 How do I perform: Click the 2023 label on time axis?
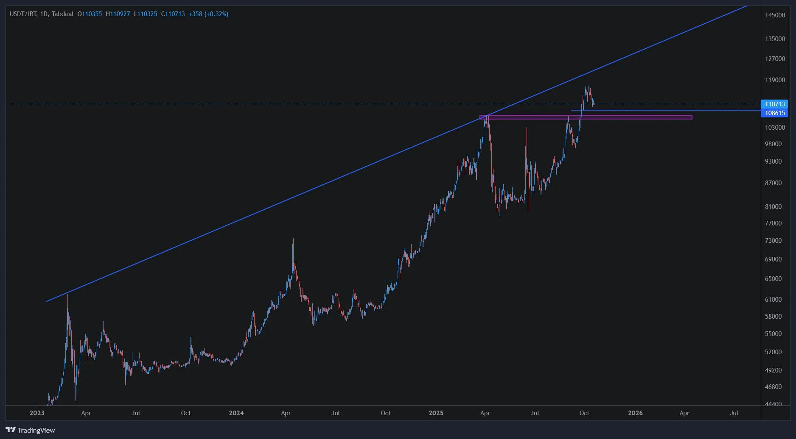[x=37, y=413]
